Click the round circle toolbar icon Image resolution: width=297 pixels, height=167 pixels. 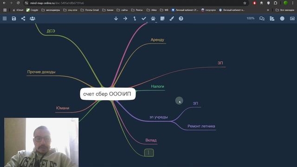(282, 19)
